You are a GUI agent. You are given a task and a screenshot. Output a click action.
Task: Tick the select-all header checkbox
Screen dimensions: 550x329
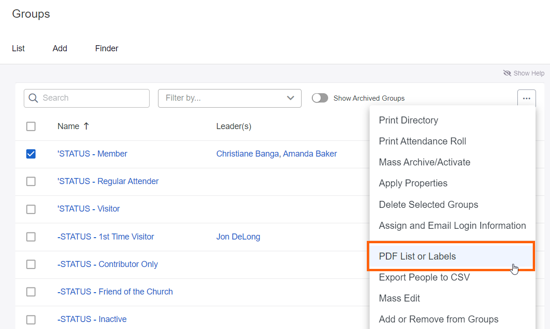[31, 126]
